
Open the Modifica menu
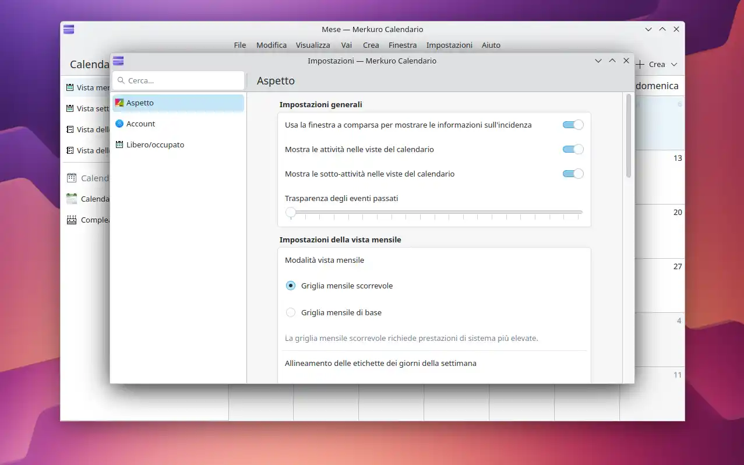coord(271,45)
